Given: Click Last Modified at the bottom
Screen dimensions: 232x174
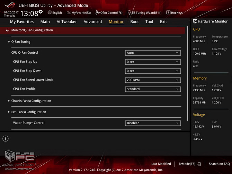Looking at the screenshot, I should pos(161,164).
